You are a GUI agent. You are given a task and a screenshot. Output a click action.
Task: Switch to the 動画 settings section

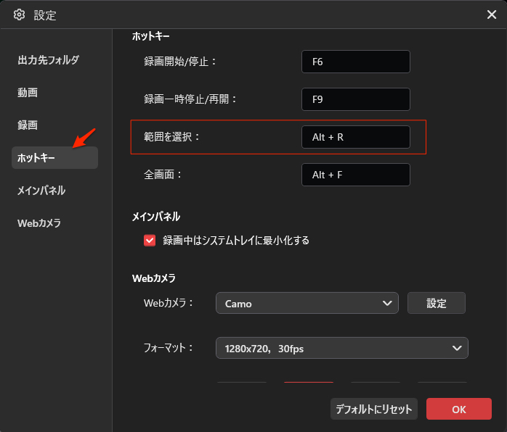28,93
